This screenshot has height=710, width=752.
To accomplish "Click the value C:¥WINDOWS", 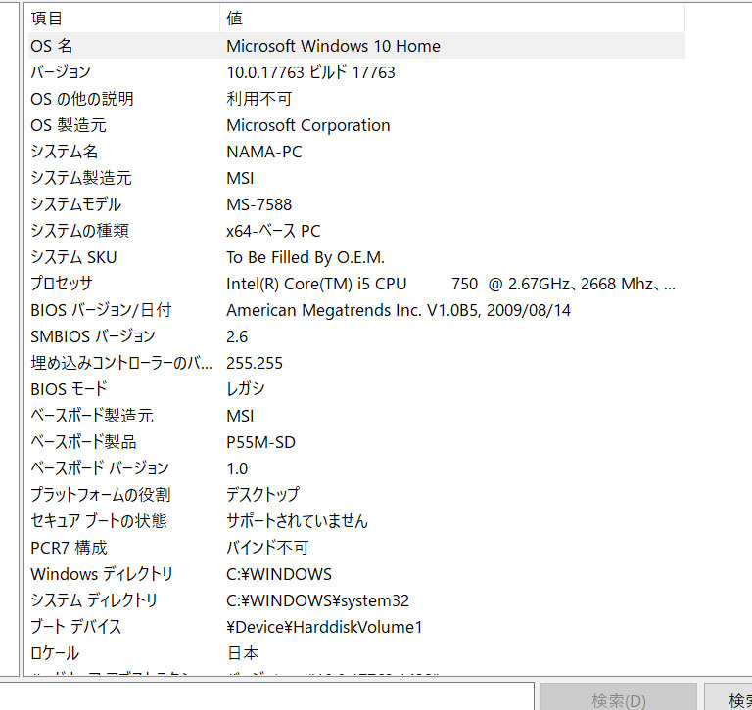I will [279, 574].
